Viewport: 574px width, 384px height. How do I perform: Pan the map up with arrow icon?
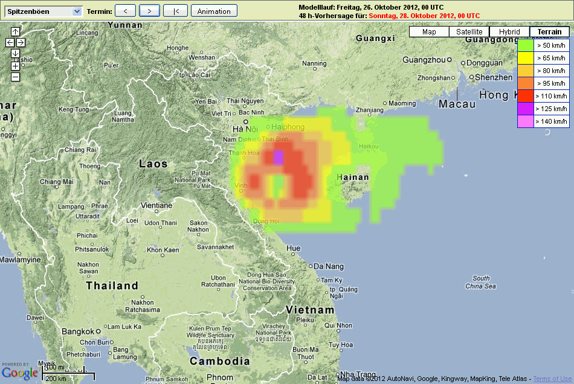pyautogui.click(x=15, y=31)
